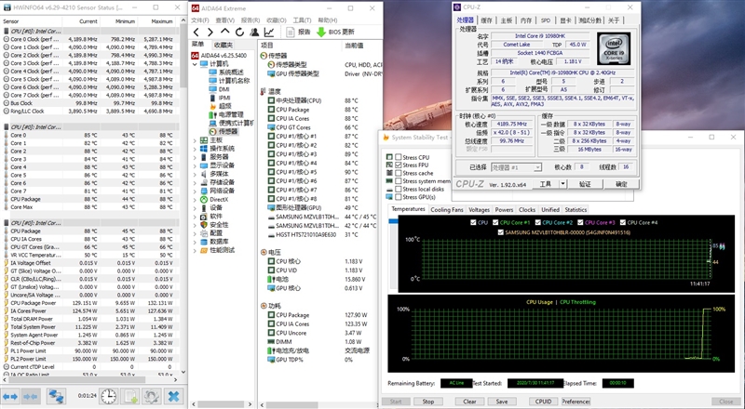Switch to CPU-Z 内存 tab
Image resolution: width=745 pixels, height=409 pixels.
[x=526, y=20]
